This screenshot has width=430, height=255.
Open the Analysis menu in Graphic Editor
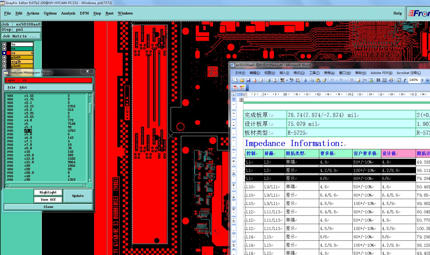point(68,13)
